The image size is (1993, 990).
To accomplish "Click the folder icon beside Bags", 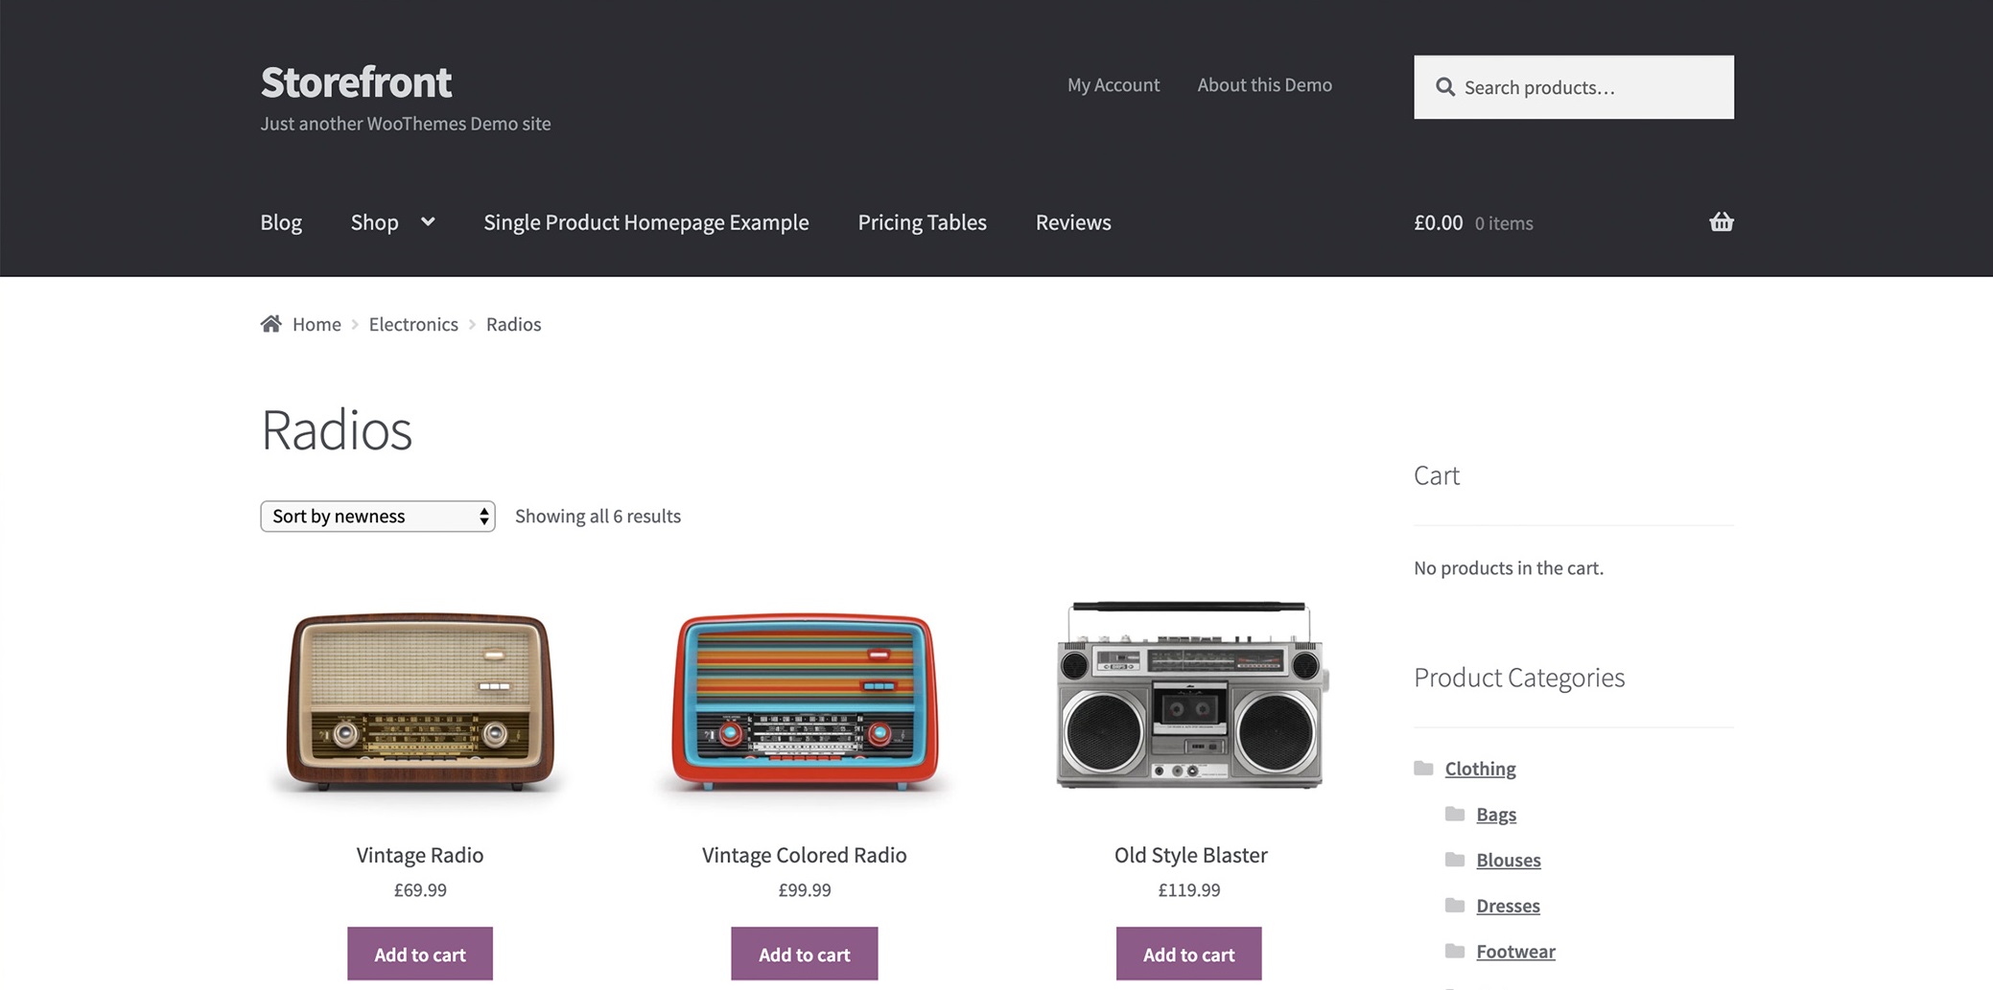I will pos(1455,815).
